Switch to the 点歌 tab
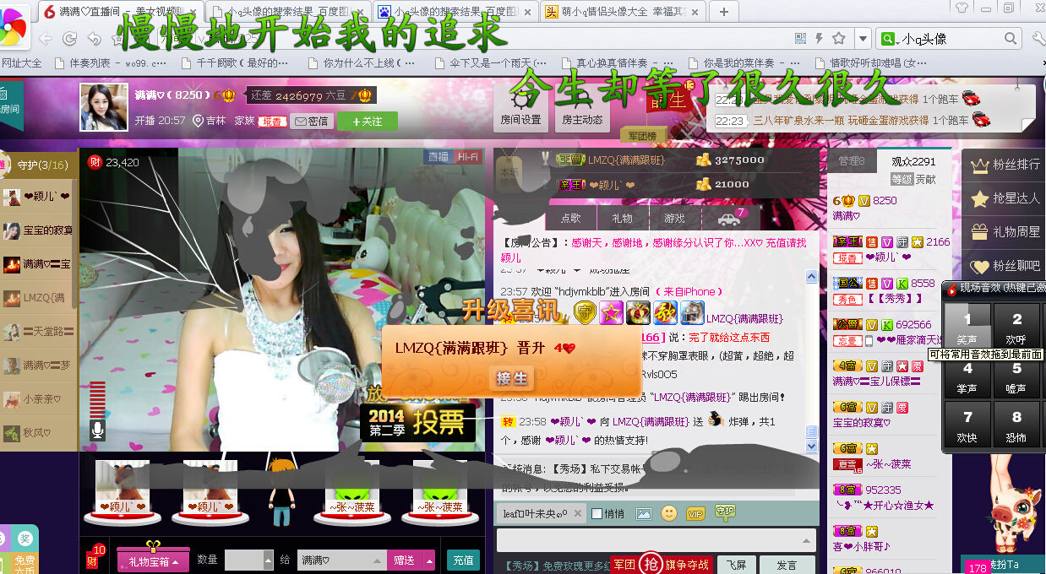 point(571,219)
